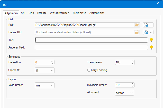The width and height of the screenshot is (163, 108).
Task: Decrease the Transparenz value with down arrow
Action: click(133, 63)
